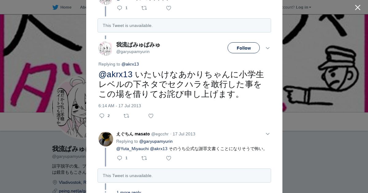368x193 pixels.
Task: Expand the chevron menu on egcchr's tweet
Action: tap(268, 134)
